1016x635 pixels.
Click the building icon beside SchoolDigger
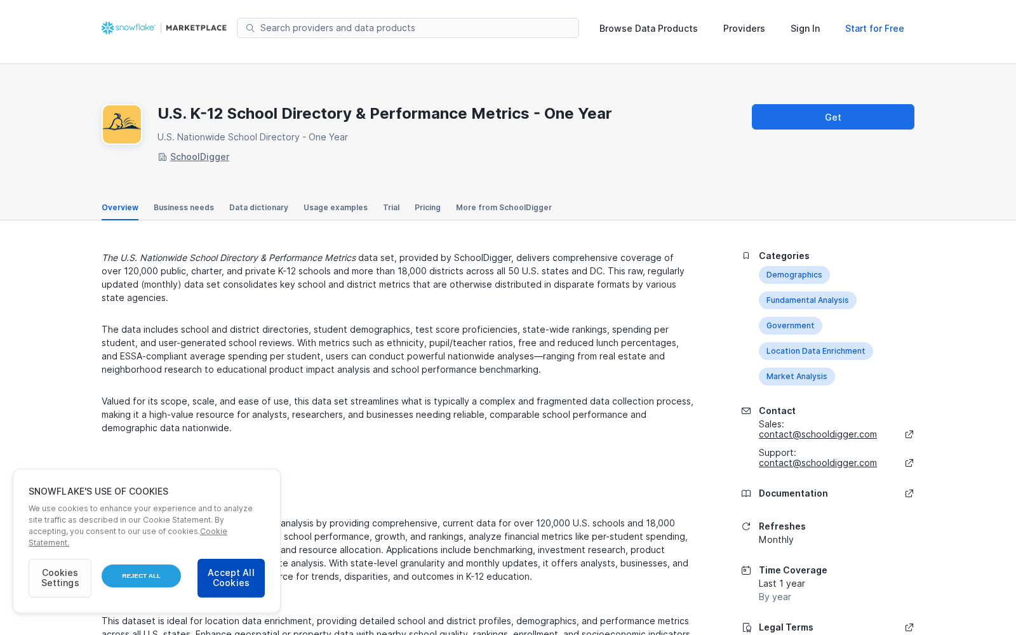pos(162,157)
